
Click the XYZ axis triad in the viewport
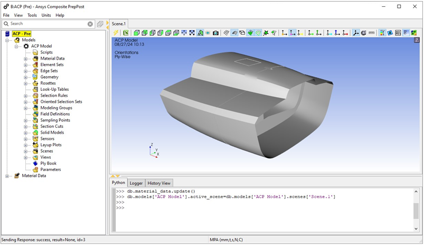(154, 151)
